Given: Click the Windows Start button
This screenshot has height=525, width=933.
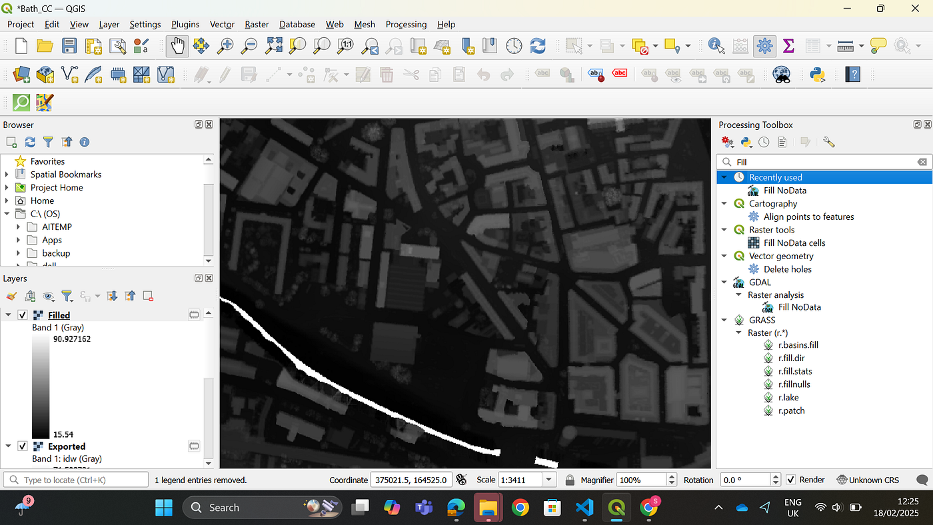Looking at the screenshot, I should tap(163, 508).
